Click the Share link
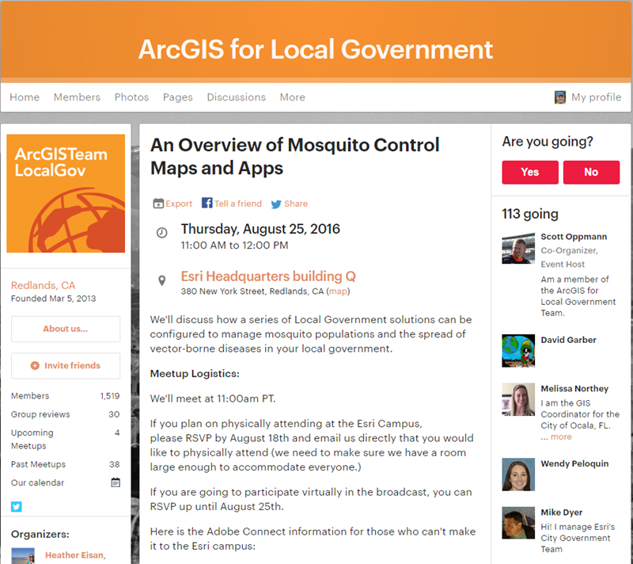633x564 pixels. 295,204
